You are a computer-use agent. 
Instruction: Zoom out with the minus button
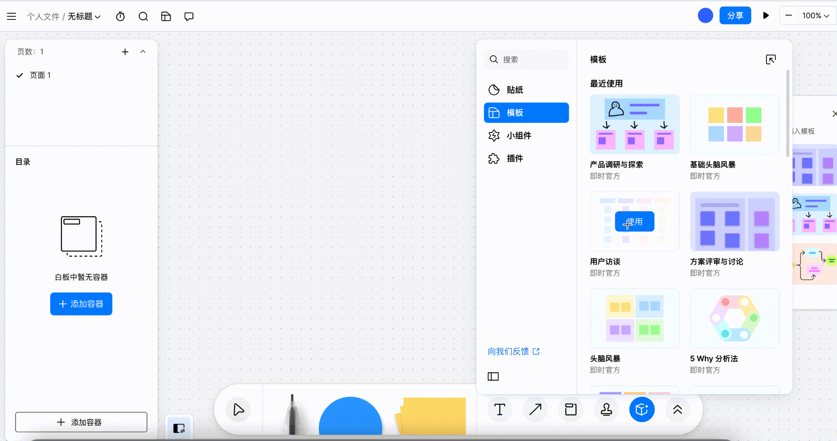coord(788,16)
